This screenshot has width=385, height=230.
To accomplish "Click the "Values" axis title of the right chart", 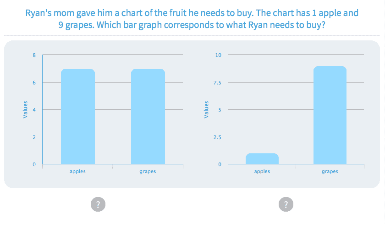I will tap(206, 110).
